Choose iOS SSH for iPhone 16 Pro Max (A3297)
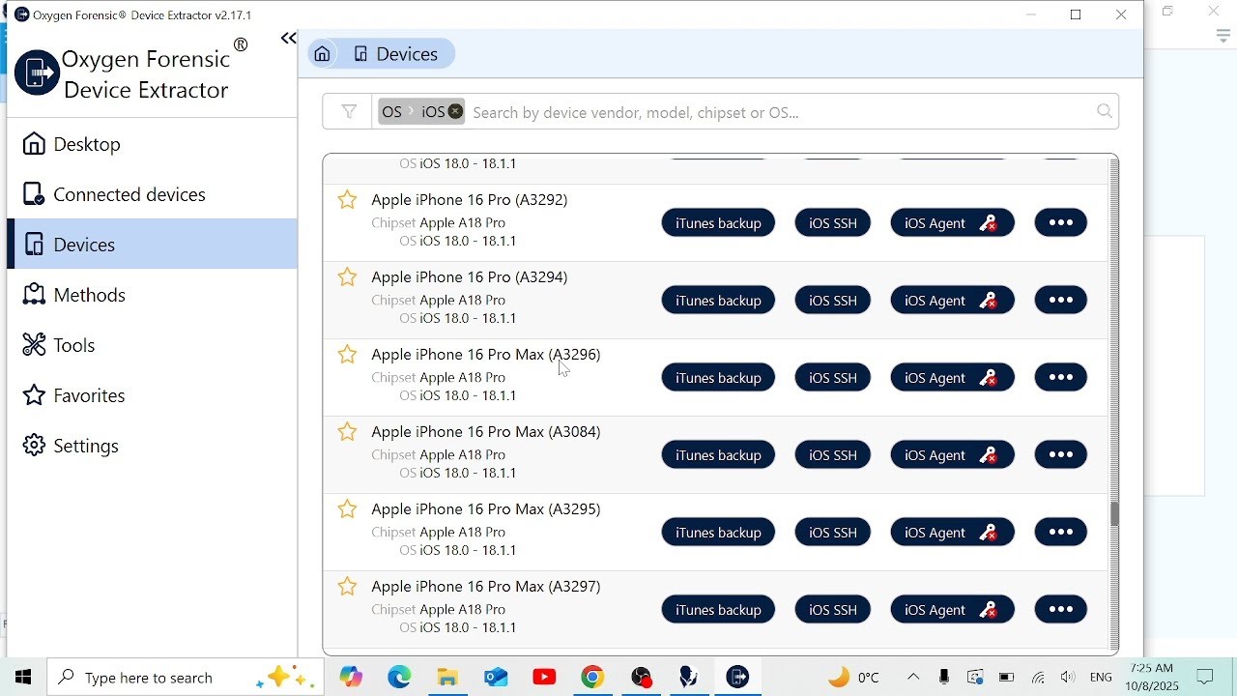The width and height of the screenshot is (1237, 696). click(x=833, y=610)
